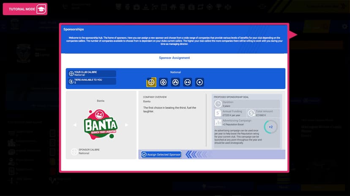Click the Company Overview label
The width and height of the screenshot is (350, 196).
click(x=155, y=97)
